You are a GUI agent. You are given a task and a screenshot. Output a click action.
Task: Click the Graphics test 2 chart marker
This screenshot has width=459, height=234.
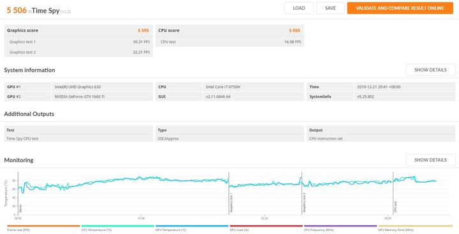pos(305,203)
